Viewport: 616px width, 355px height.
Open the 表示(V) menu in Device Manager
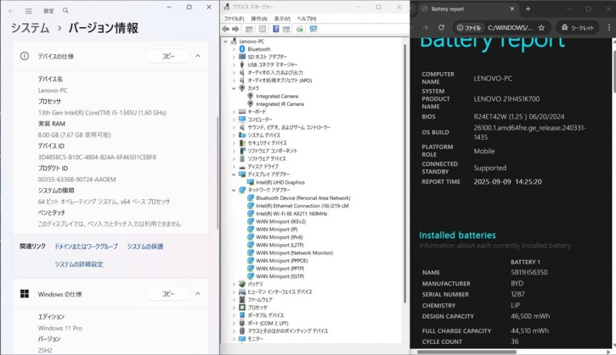282,18
